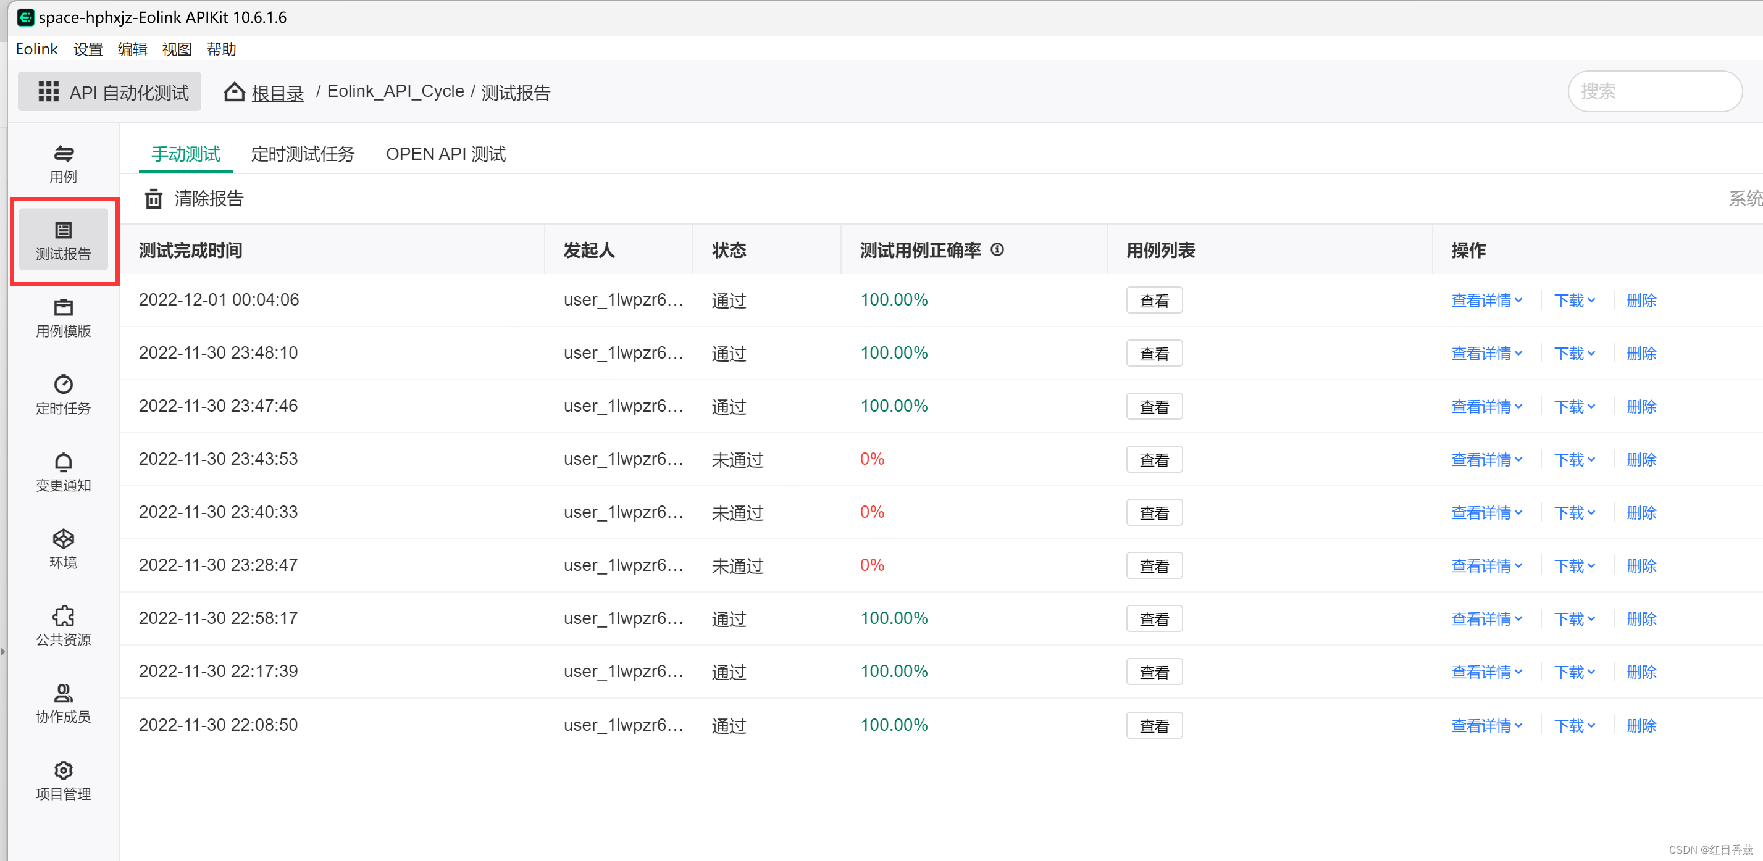Open the API 自动化测试 grid menu

48,91
